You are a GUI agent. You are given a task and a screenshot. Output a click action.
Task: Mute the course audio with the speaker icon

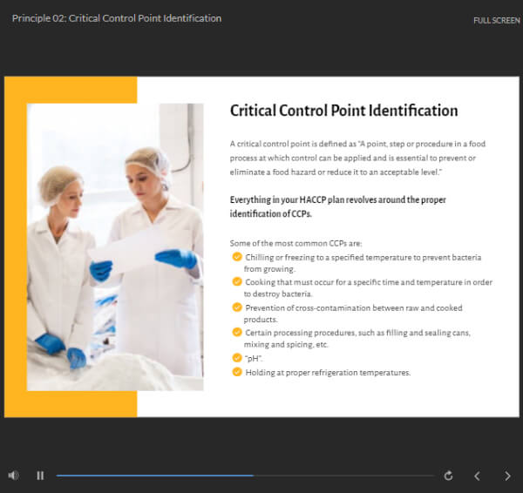pyautogui.click(x=13, y=476)
